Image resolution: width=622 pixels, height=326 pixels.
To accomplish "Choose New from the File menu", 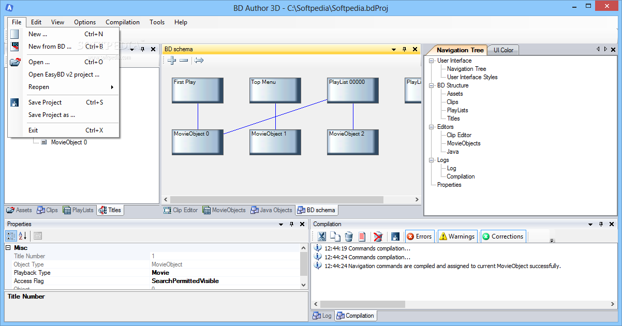I will point(64,34).
